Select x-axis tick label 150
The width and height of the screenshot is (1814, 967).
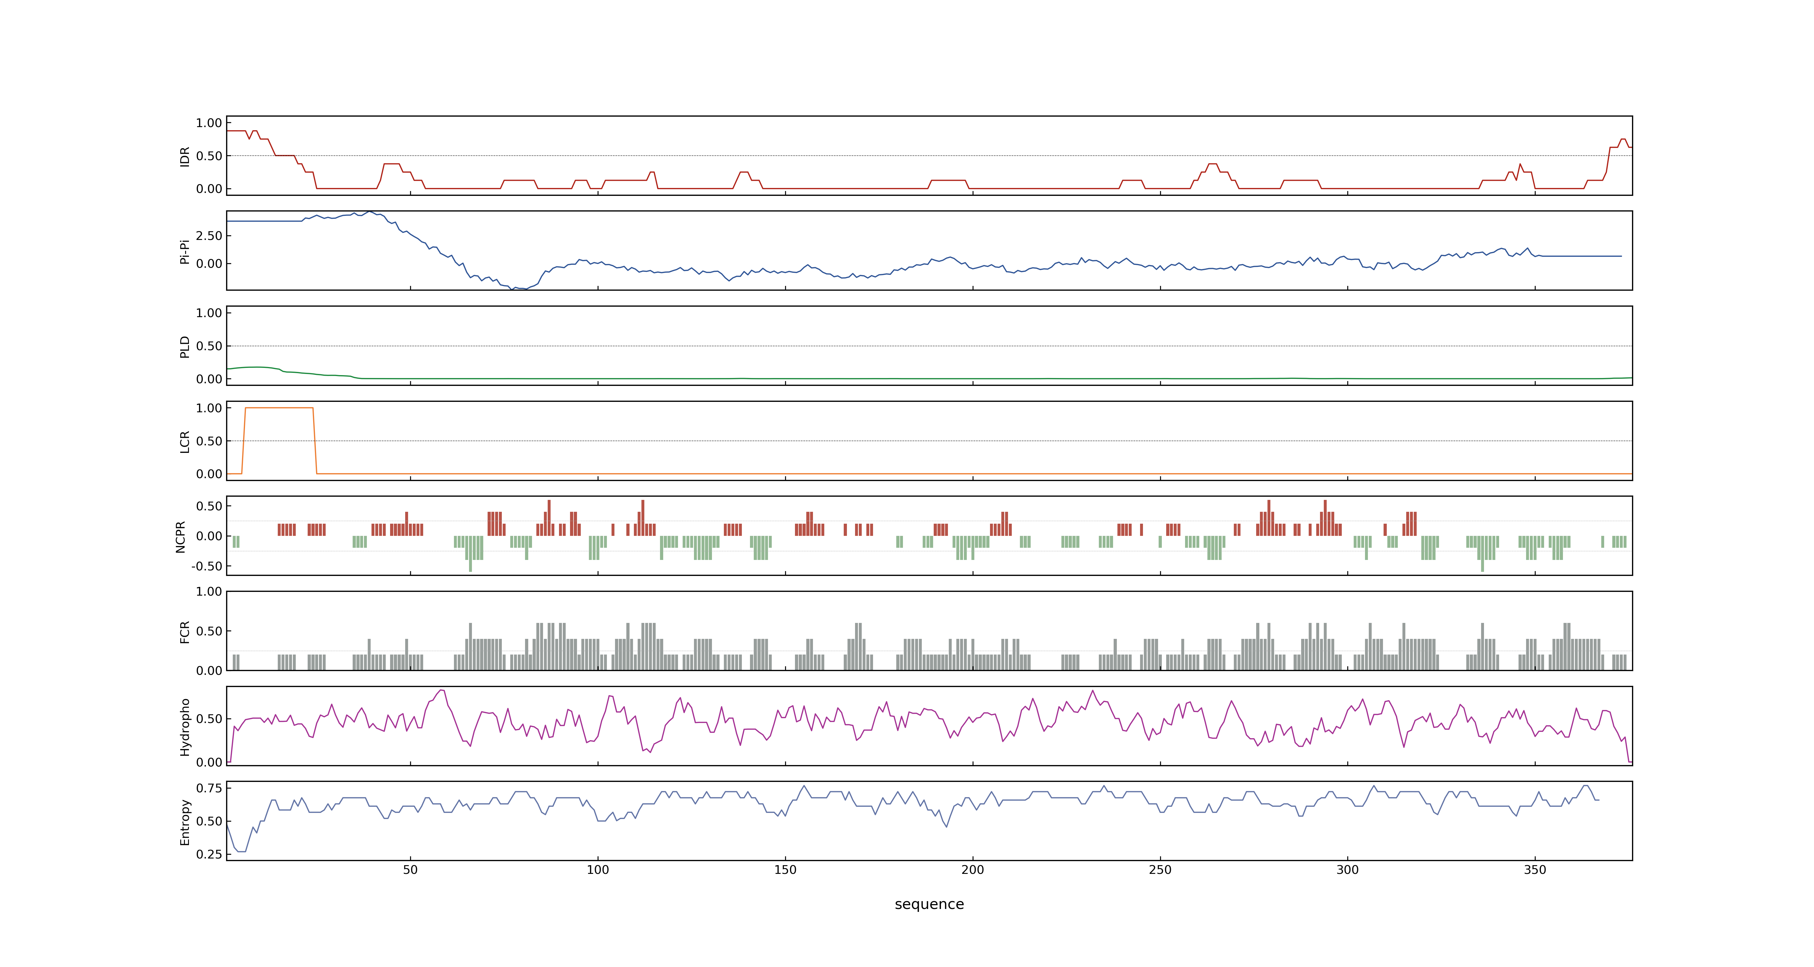(785, 870)
